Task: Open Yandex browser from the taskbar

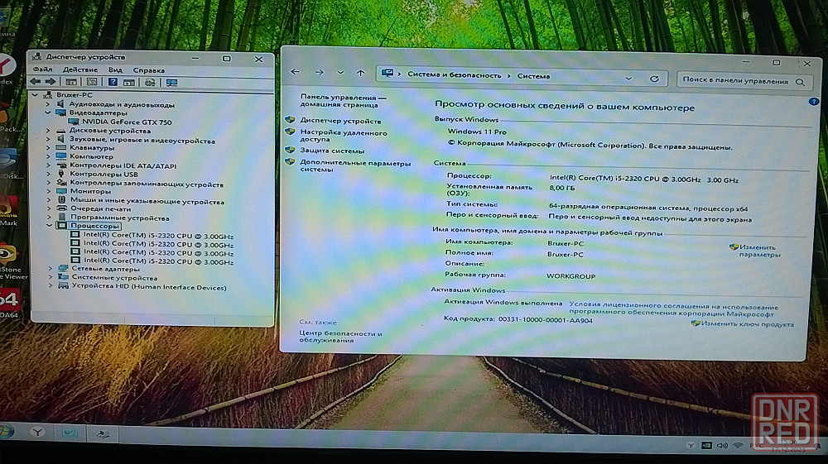Action: coord(37,431)
